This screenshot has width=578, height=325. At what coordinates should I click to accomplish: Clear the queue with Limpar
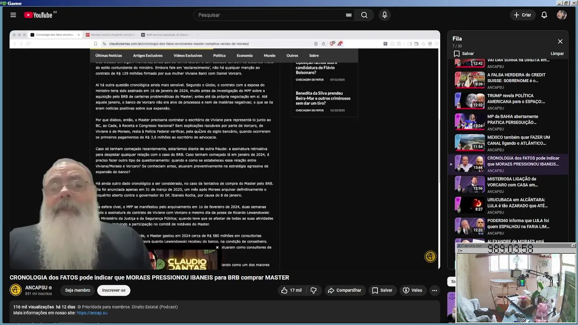[x=557, y=54]
